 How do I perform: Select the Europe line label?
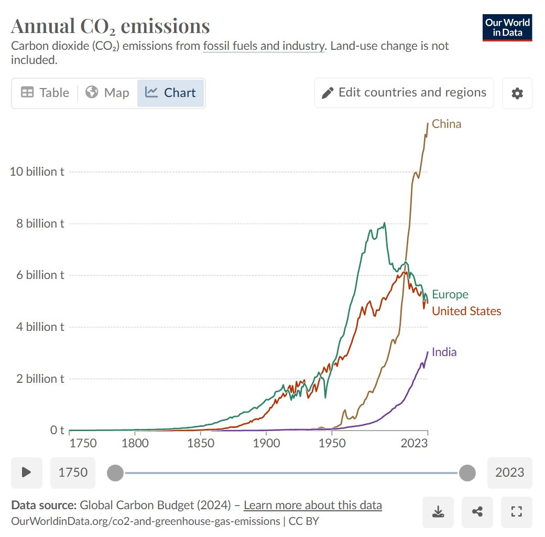[450, 294]
